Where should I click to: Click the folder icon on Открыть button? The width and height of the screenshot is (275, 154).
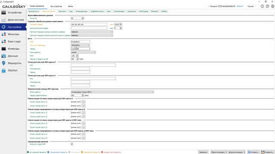point(249,152)
